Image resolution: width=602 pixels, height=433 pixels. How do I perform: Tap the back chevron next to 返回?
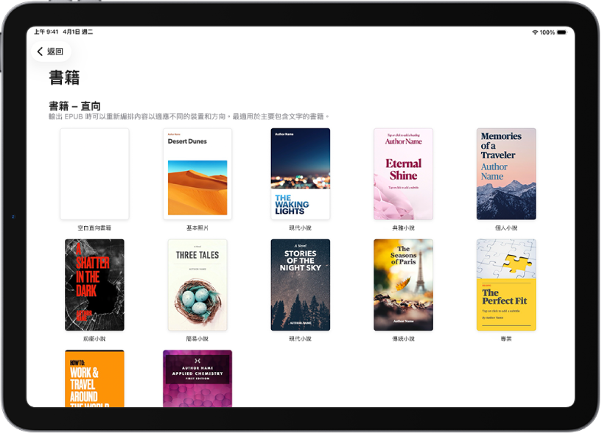click(x=39, y=52)
